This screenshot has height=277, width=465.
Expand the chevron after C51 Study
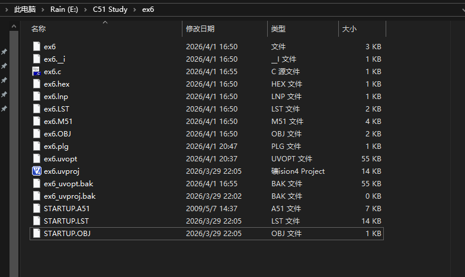tap(135, 10)
